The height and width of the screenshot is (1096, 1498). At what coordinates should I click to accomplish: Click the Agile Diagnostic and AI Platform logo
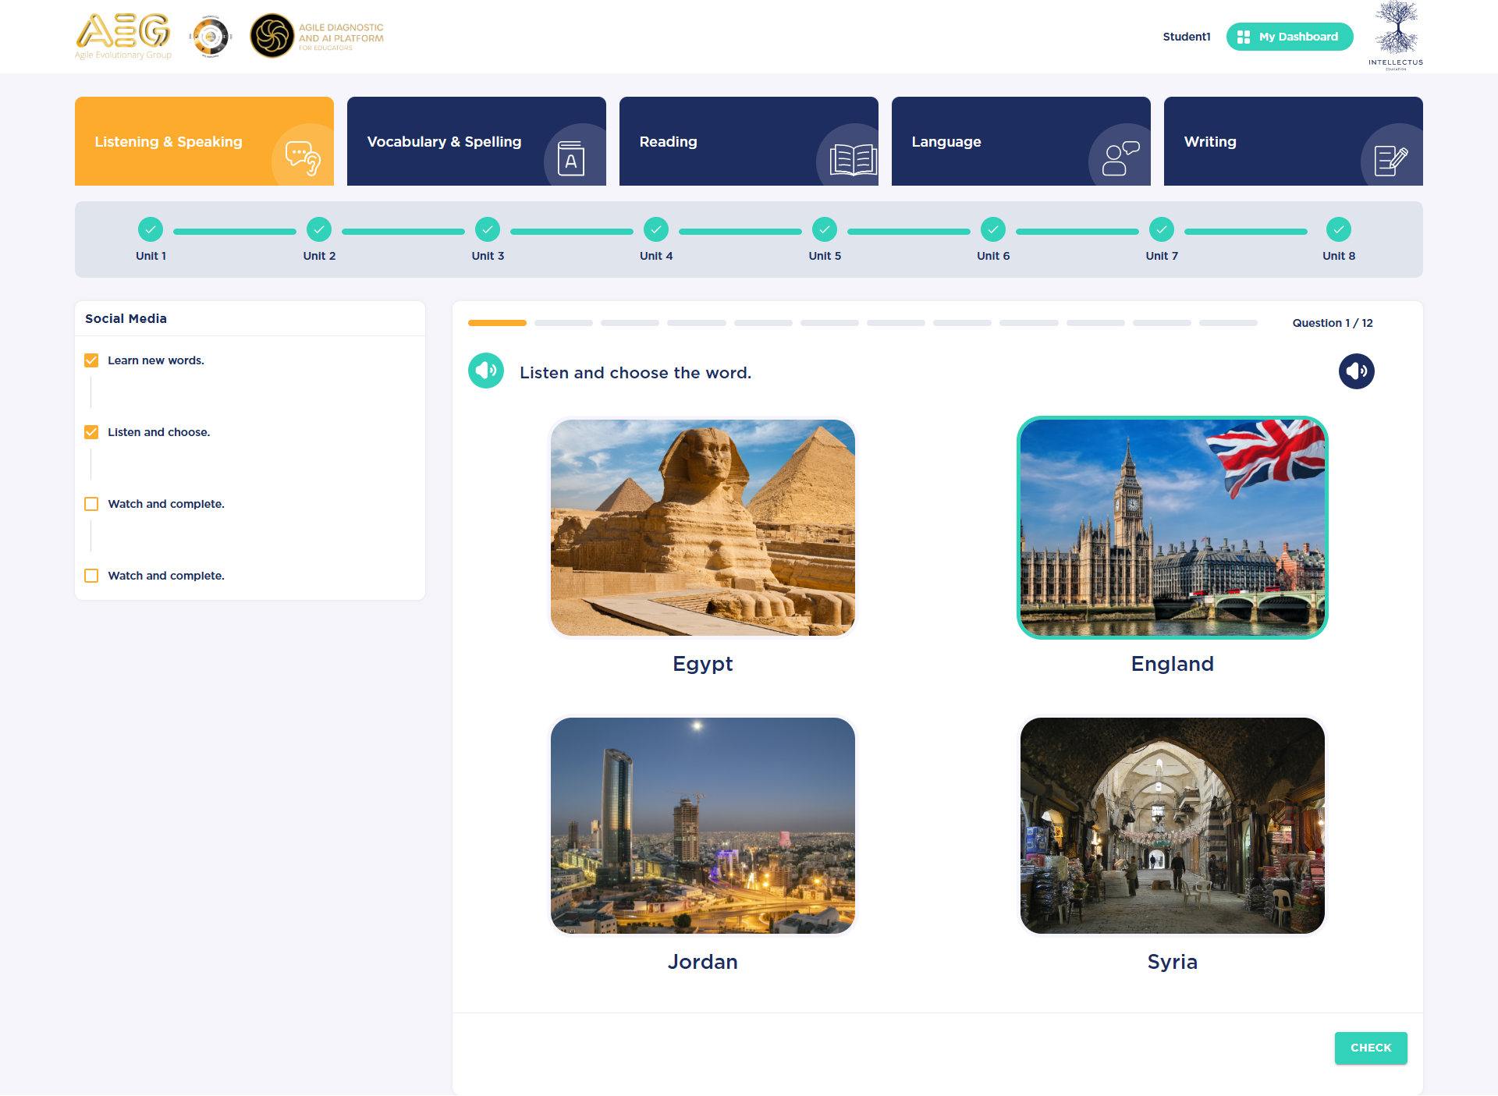click(x=317, y=36)
